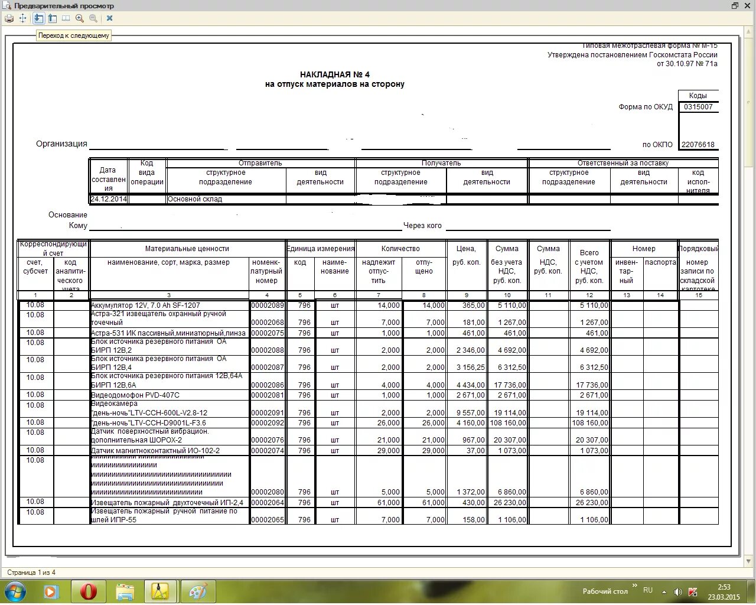Go to the next page icon
Viewport: 756px width, 605px height.
pyautogui.click(x=38, y=18)
